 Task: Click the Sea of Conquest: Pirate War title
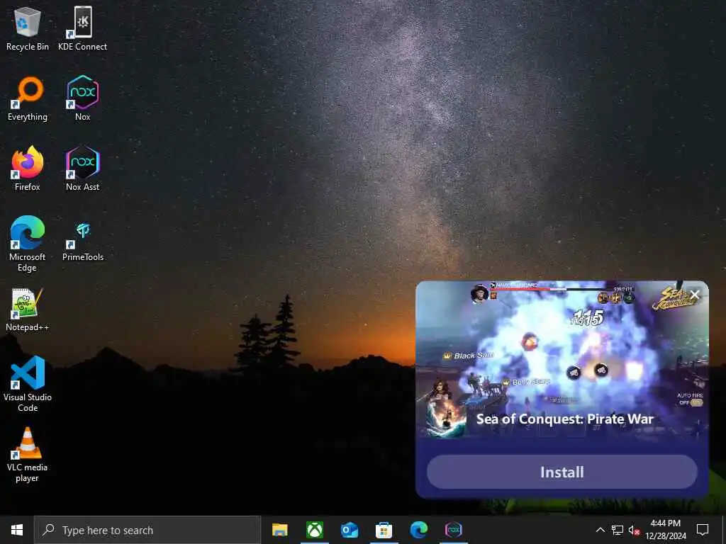pyautogui.click(x=565, y=419)
